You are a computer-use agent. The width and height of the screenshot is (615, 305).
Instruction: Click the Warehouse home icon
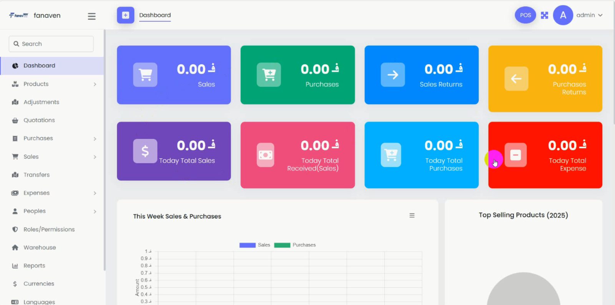(15, 247)
